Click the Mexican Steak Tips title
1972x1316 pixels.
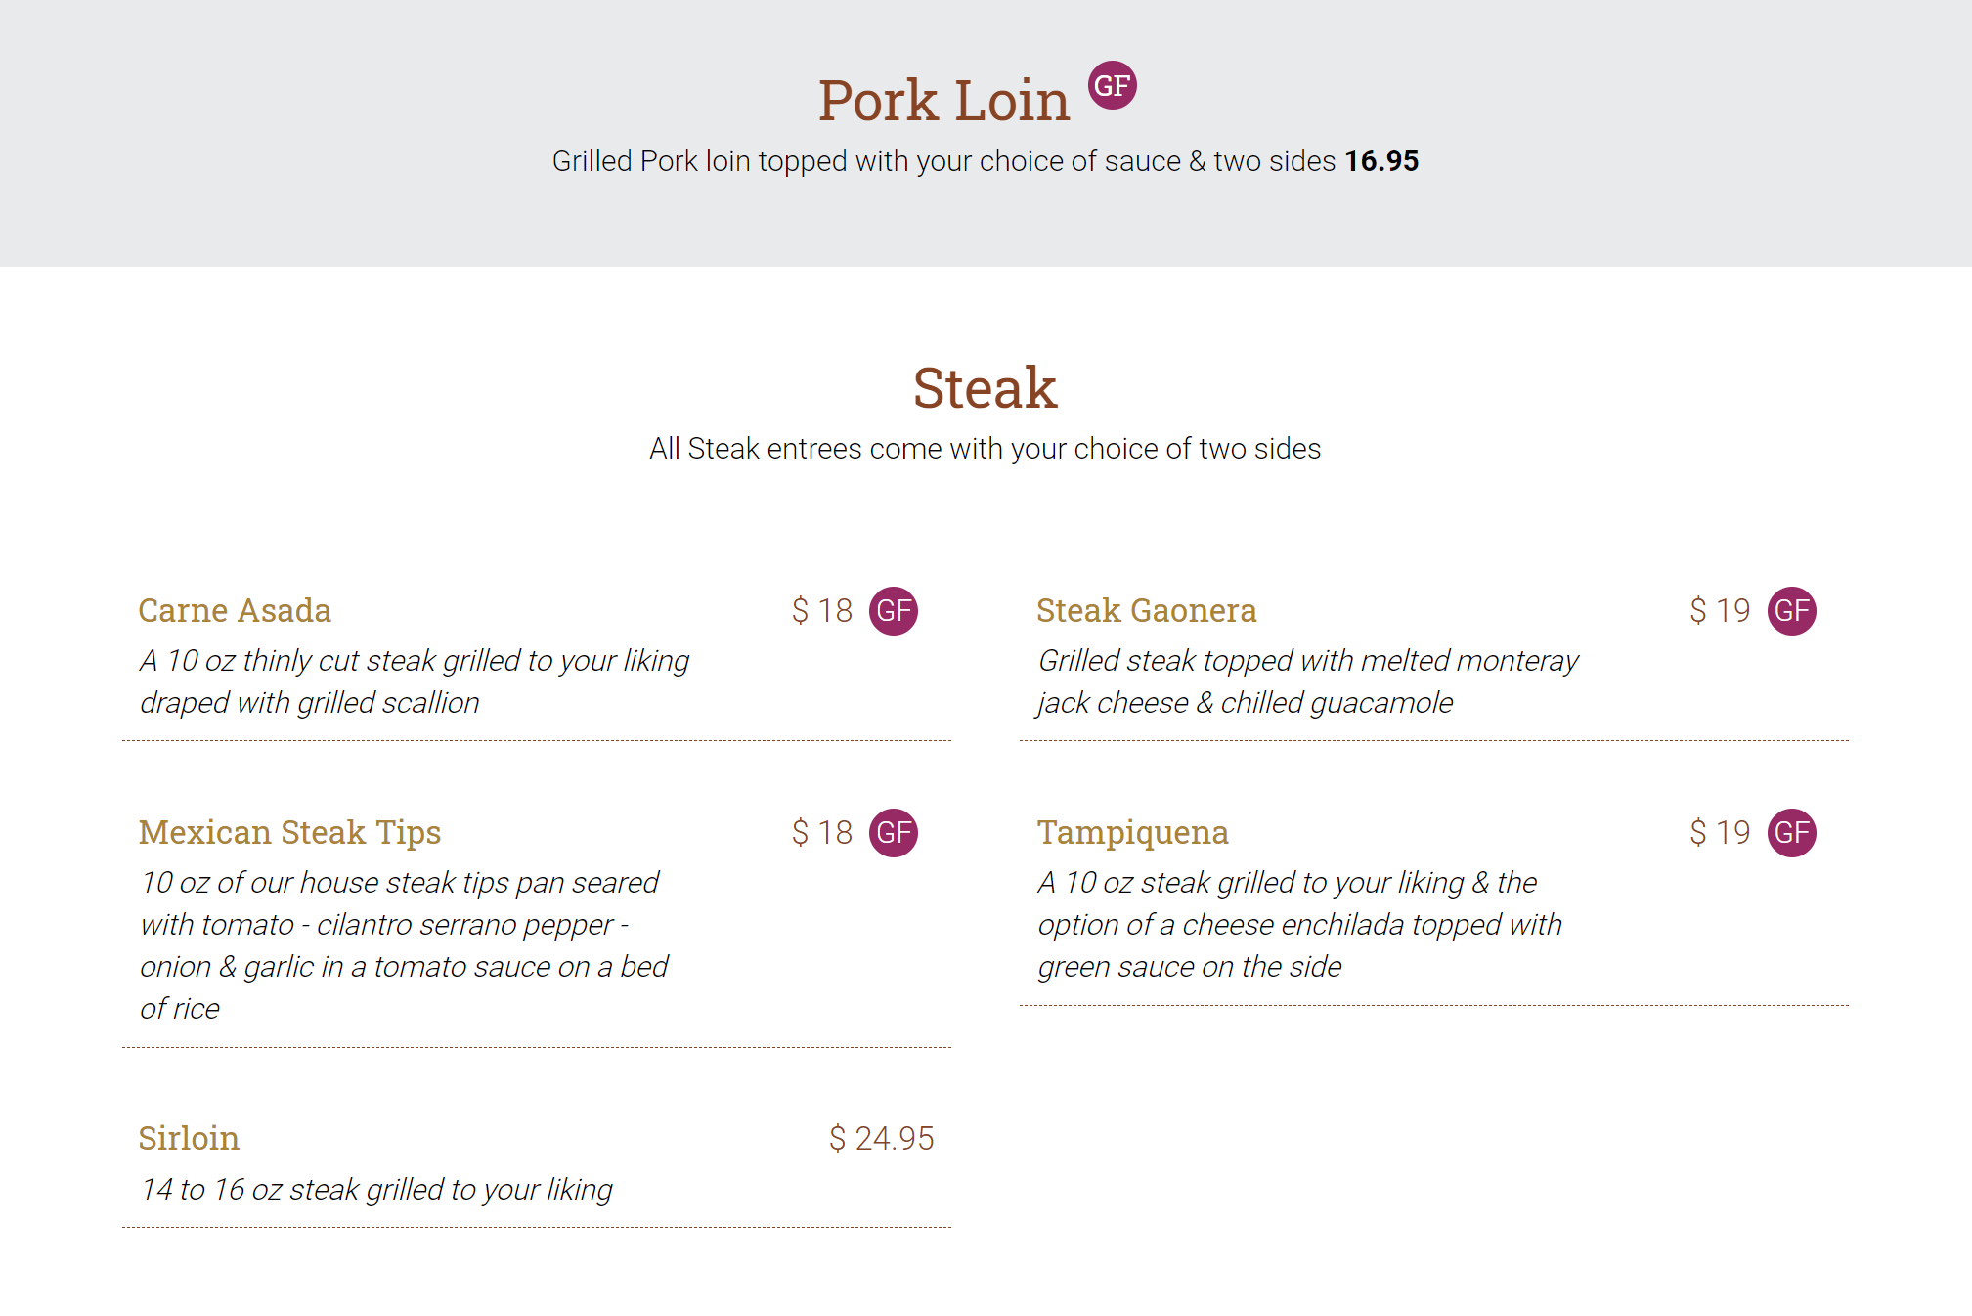[289, 833]
